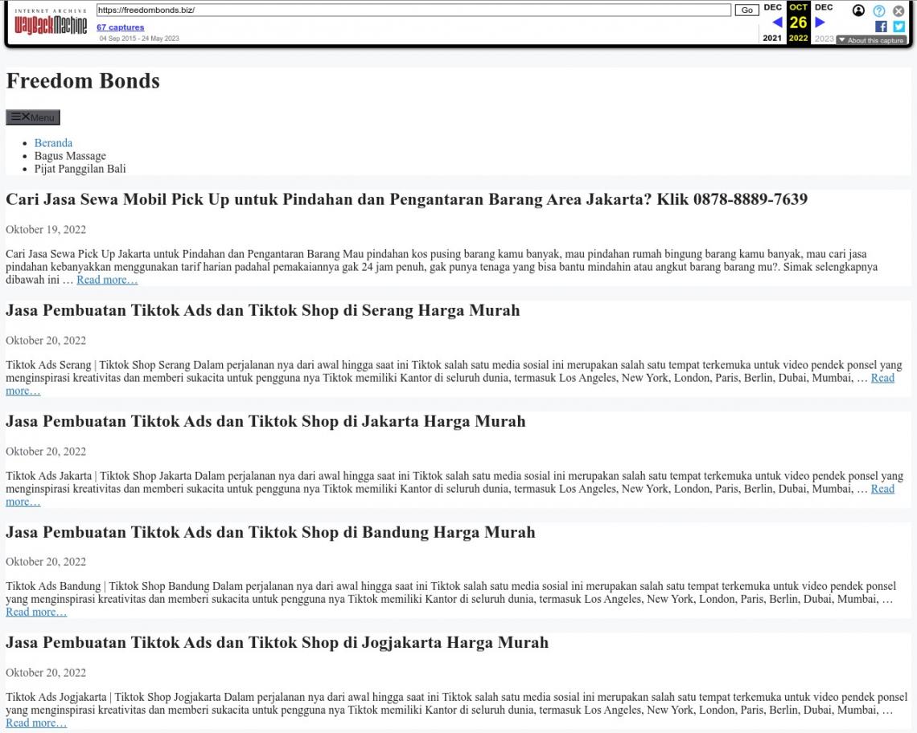
Task: Open the Wayback help question mark icon
Action: (x=879, y=10)
